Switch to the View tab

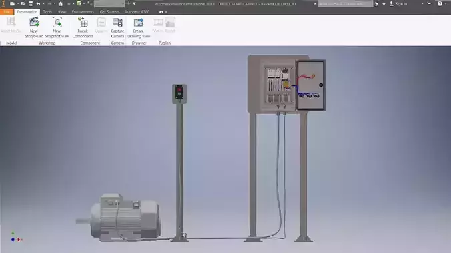coord(62,12)
